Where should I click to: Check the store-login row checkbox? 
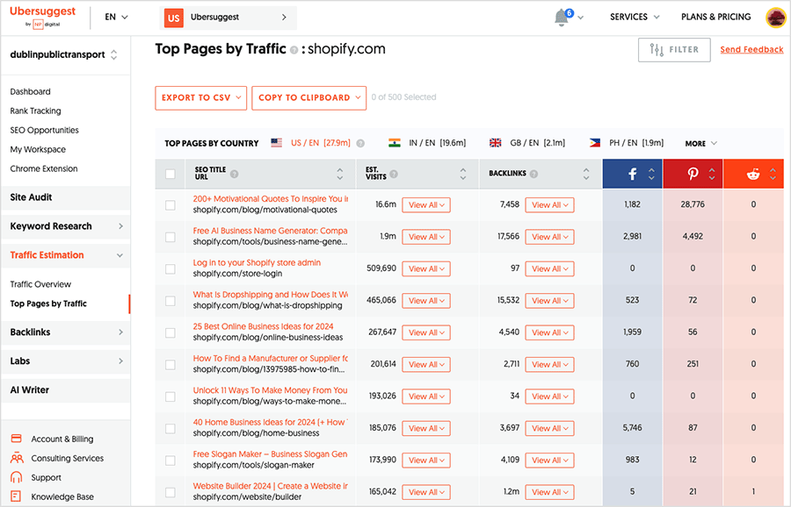[x=171, y=269]
